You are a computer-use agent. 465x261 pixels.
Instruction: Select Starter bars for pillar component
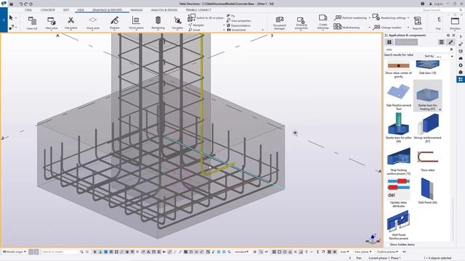[398, 128]
